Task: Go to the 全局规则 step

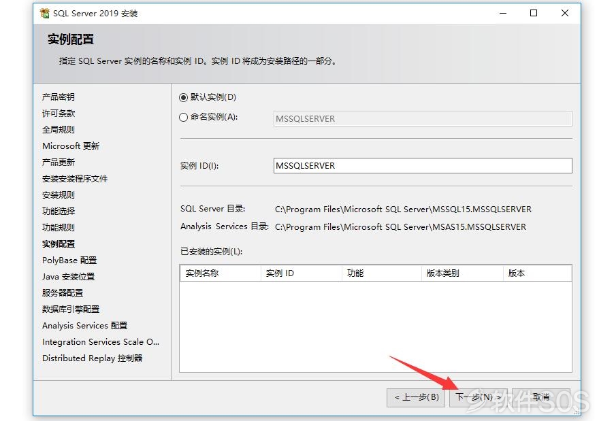Action: coord(59,130)
